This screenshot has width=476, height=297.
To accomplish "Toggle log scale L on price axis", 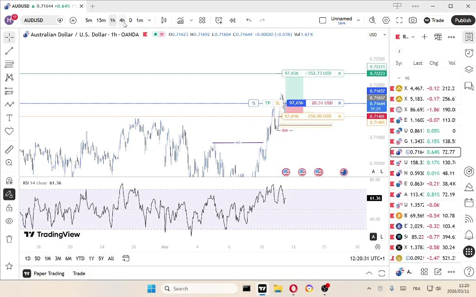I will pyautogui.click(x=382, y=172).
